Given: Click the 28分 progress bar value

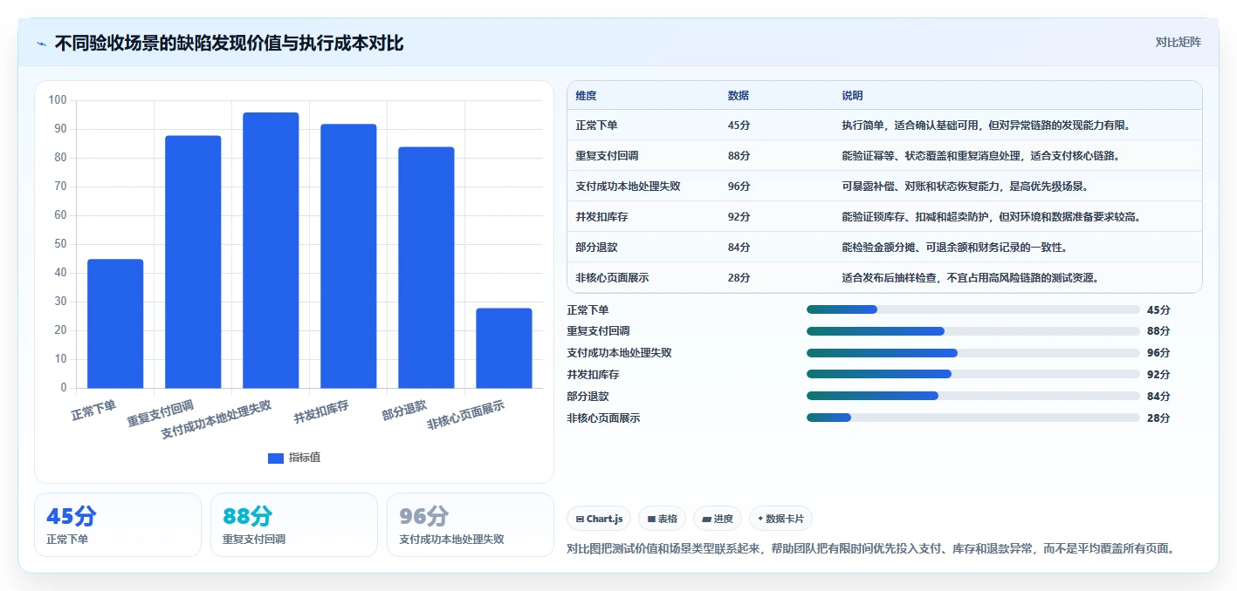Looking at the screenshot, I should tap(1158, 418).
